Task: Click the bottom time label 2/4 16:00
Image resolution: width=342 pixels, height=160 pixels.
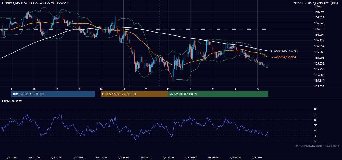Action: pos(101,157)
